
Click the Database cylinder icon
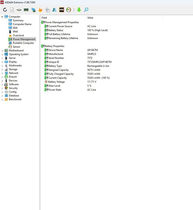coord(6,96)
